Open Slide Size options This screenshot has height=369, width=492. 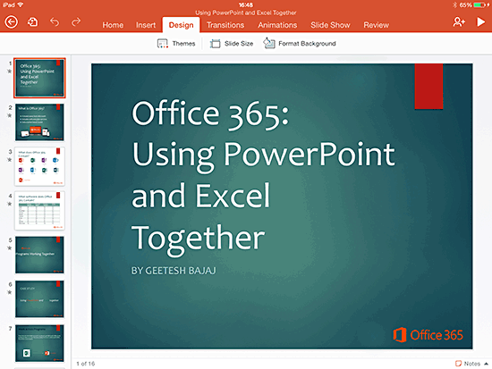232,44
